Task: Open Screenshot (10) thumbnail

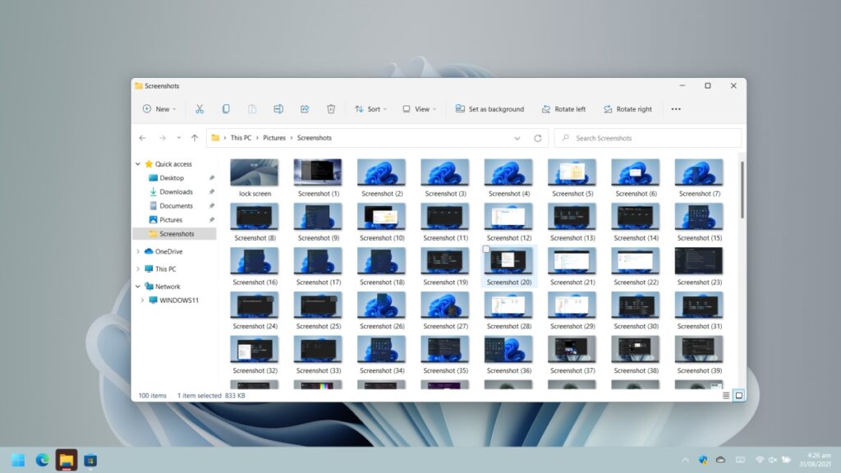Action: pos(381,218)
